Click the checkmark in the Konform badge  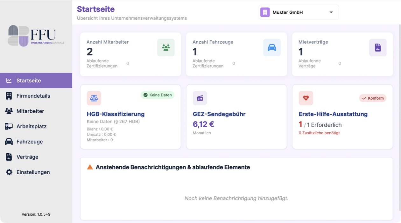(x=364, y=98)
